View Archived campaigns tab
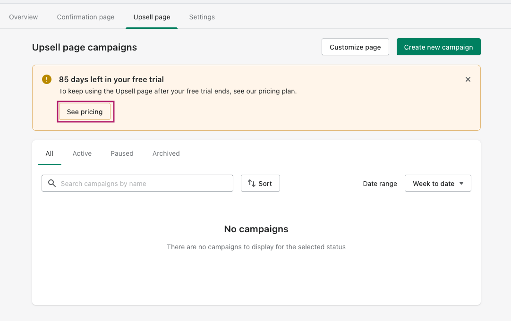The width and height of the screenshot is (511, 321). tap(166, 153)
